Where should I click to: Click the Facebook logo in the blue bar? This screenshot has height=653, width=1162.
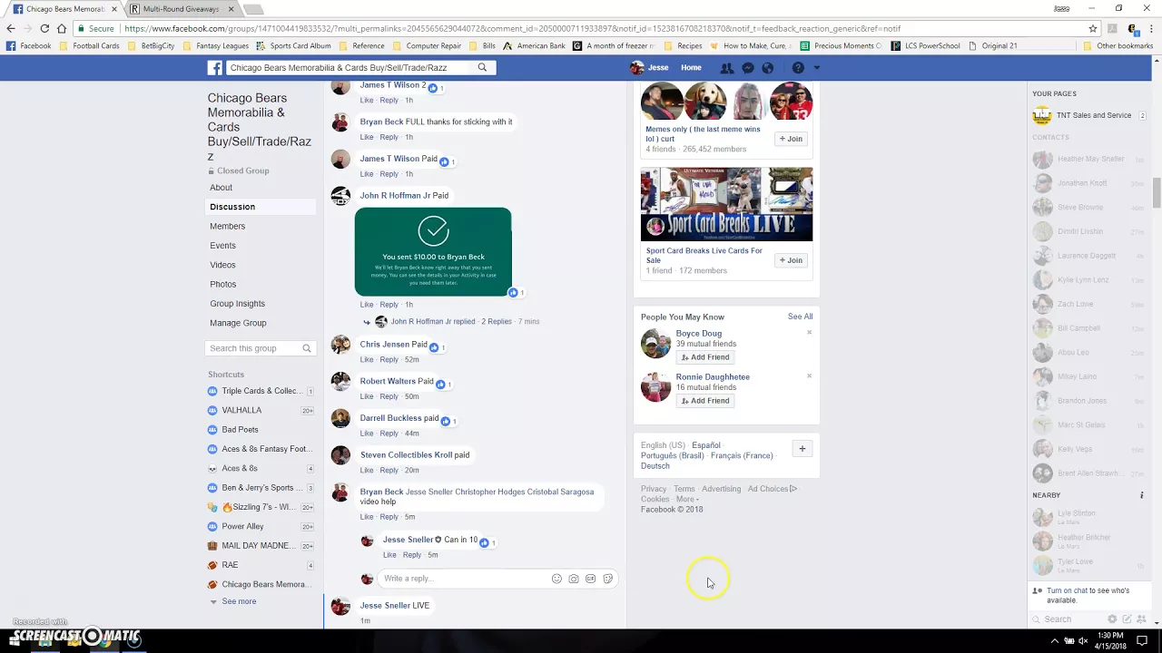pos(215,68)
